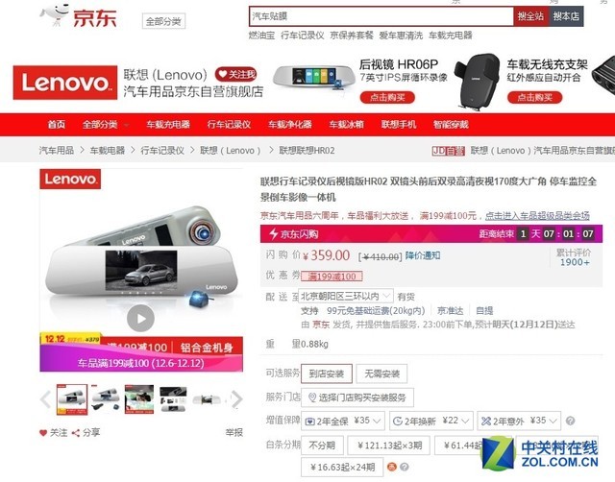This screenshot has width=615, height=482.
Task: Click the heart 关注 icon below gallery
Action: [43, 433]
